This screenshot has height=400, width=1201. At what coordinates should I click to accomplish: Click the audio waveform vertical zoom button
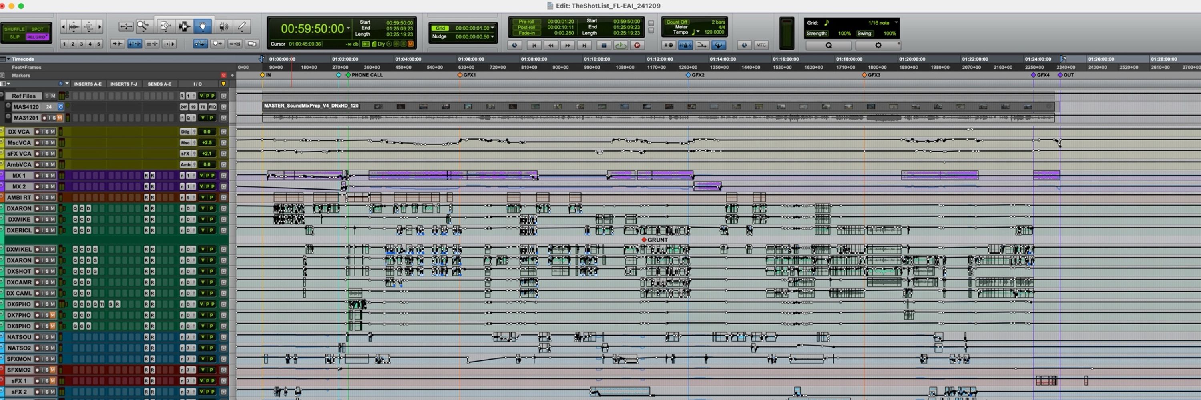click(74, 26)
